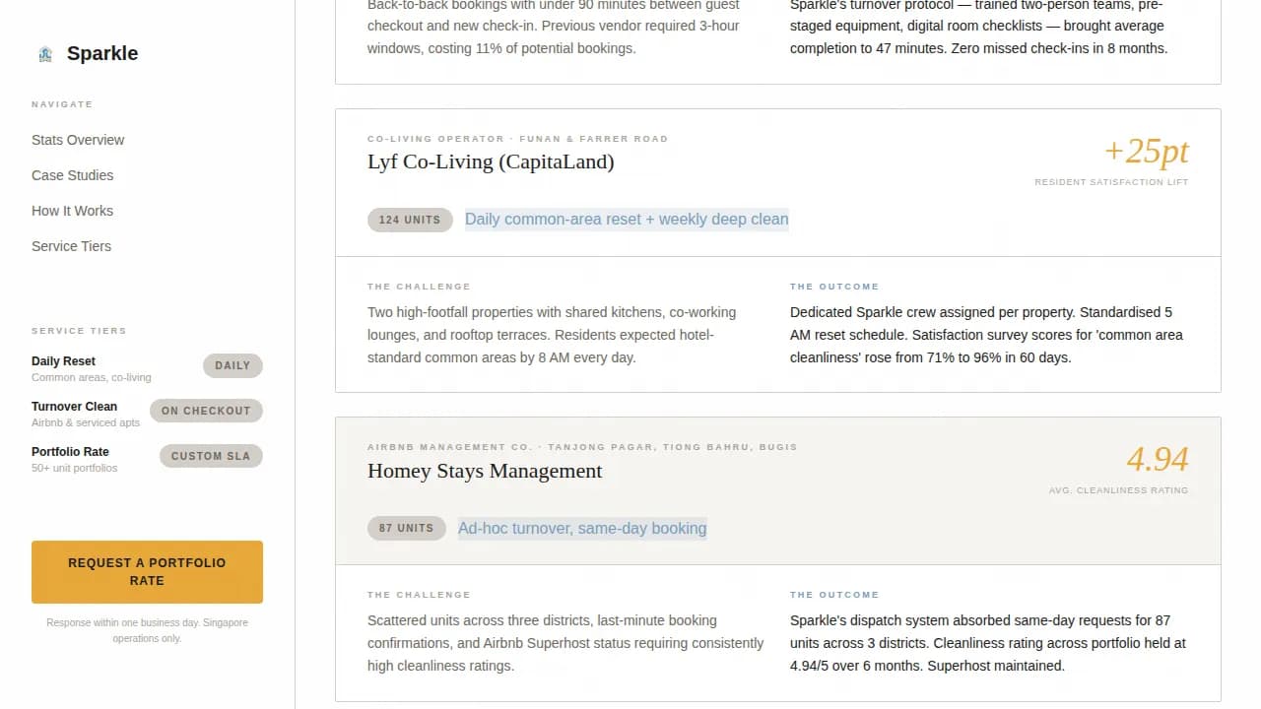Click THE OUTCOME heading in Homey Stays card
This screenshot has width=1261, height=709.
(x=834, y=595)
